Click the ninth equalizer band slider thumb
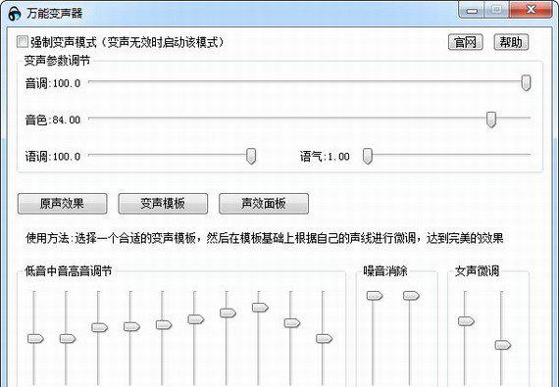 tap(292, 322)
